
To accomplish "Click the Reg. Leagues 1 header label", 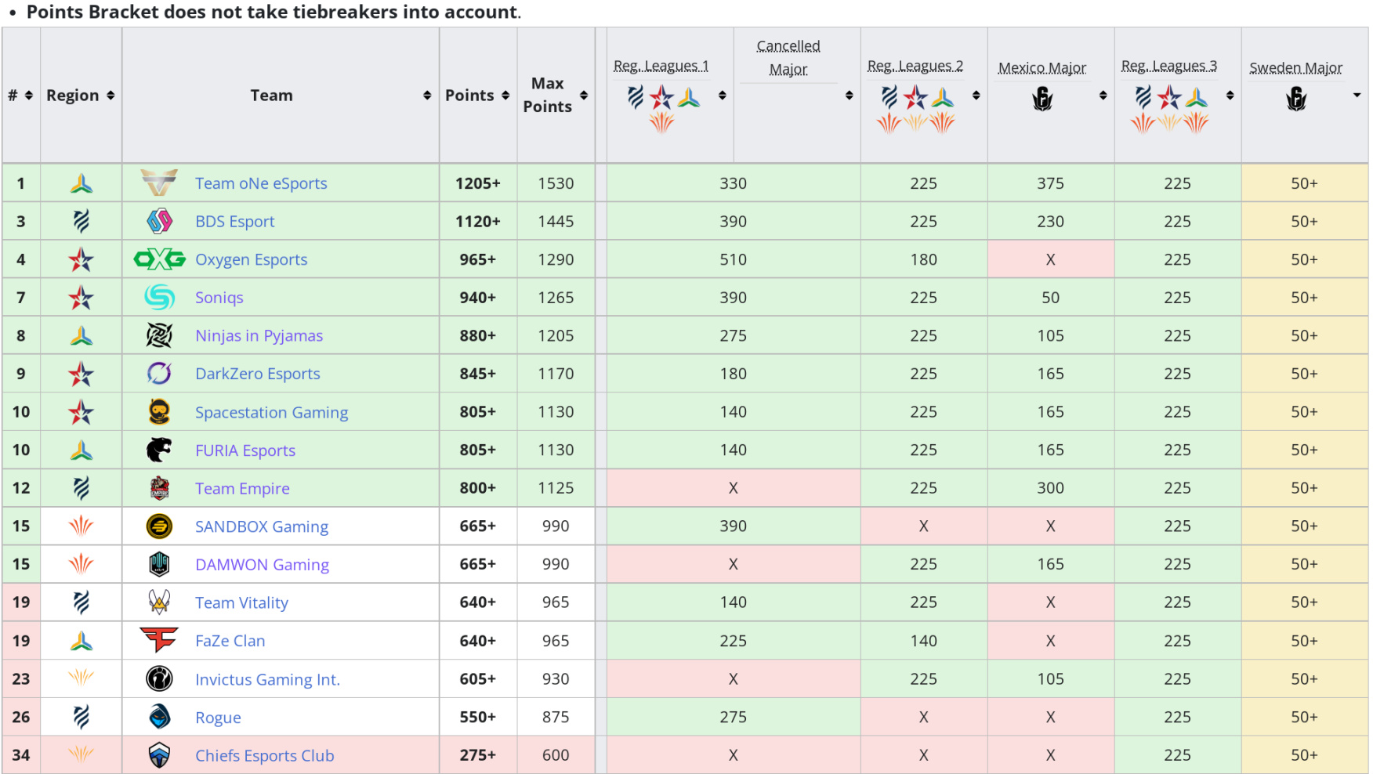I will click(661, 66).
